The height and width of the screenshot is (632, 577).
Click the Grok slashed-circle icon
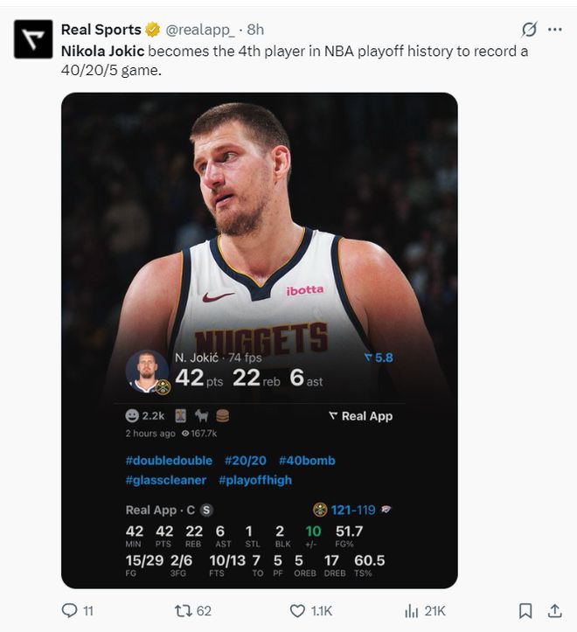pyautogui.click(x=529, y=30)
